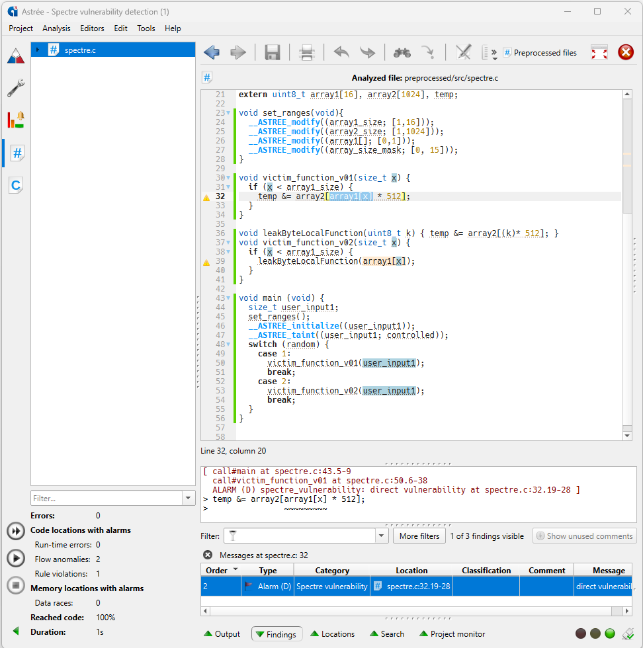This screenshot has width=643, height=648.
Task: Open the Help menu
Action: coord(173,28)
